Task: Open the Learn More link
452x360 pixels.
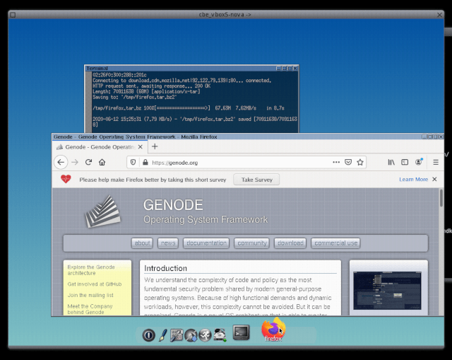Action: (x=413, y=179)
